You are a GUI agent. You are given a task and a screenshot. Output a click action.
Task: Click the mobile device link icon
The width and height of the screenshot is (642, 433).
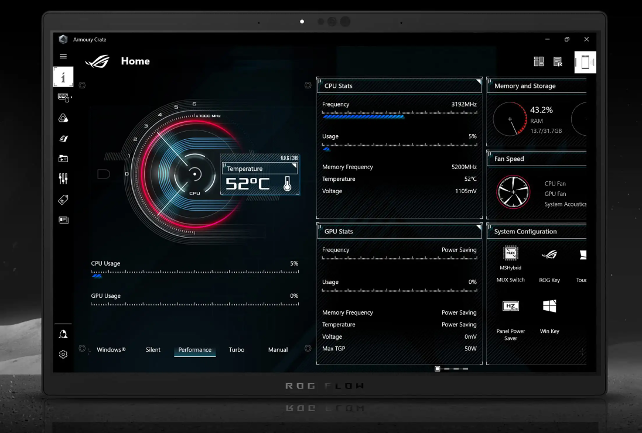(585, 63)
